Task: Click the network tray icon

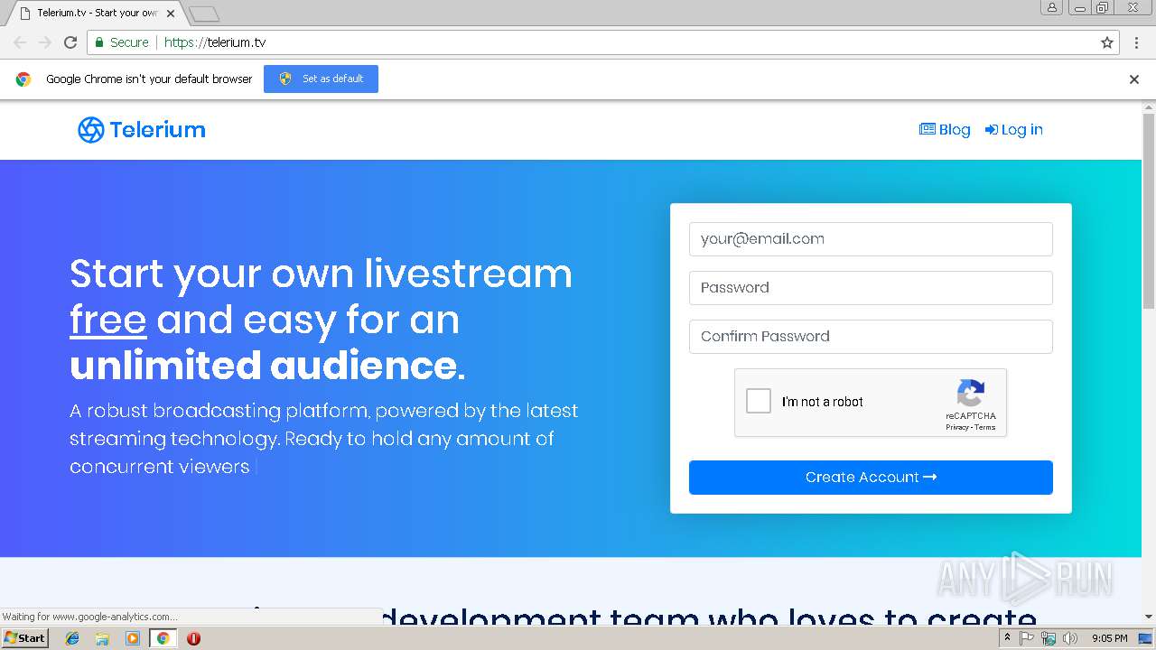Action: point(1049,638)
